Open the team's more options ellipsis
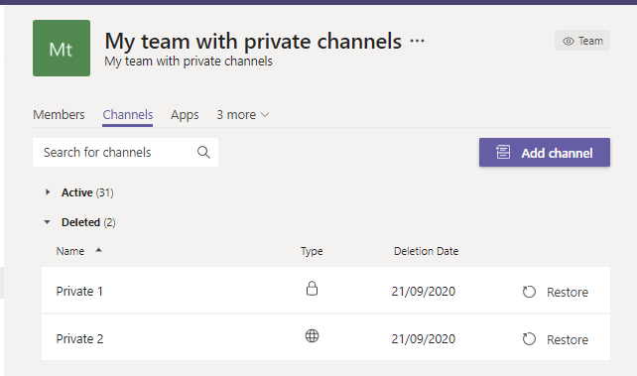The width and height of the screenshot is (637, 376). pyautogui.click(x=417, y=41)
